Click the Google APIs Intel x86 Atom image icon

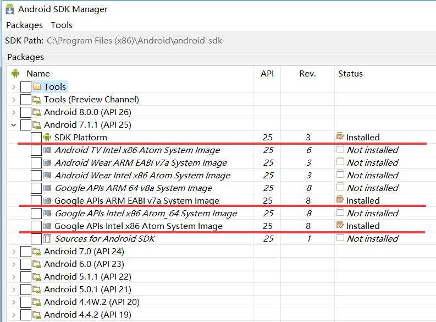(x=47, y=226)
